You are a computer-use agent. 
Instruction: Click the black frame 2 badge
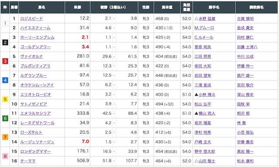5,42
